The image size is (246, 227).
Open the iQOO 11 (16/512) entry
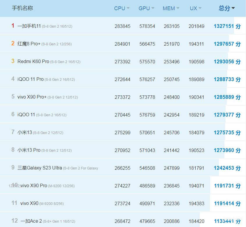pyautogui.click(x=26, y=115)
